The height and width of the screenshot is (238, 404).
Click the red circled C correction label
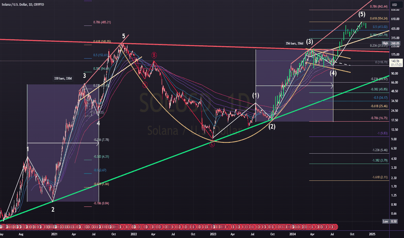(x=212, y=145)
